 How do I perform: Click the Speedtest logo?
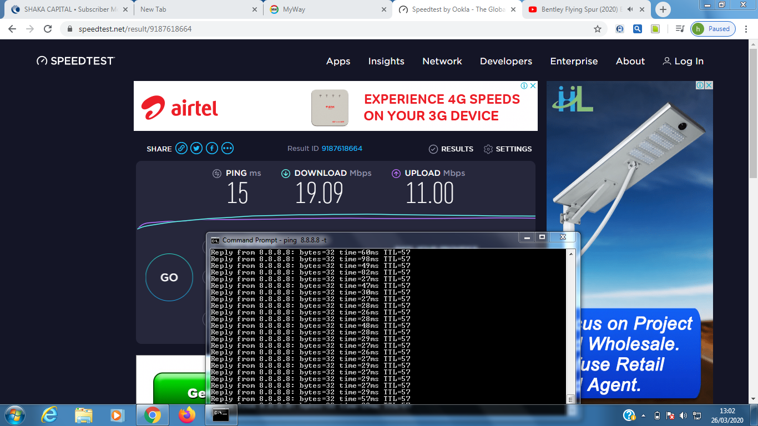pyautogui.click(x=75, y=61)
